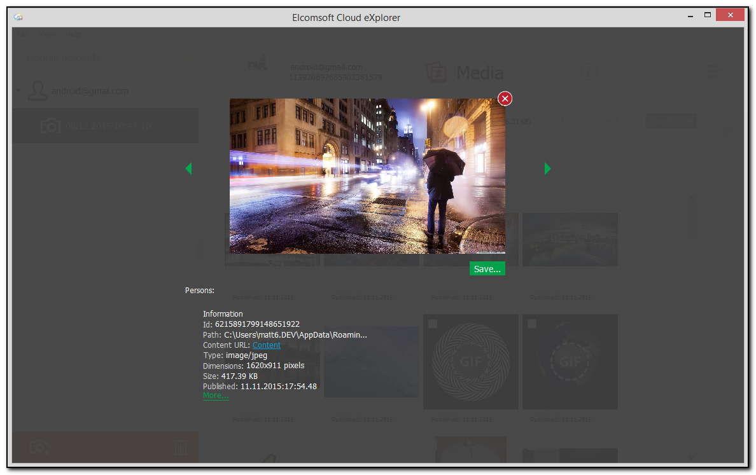
Task: Click the trash delete icon in sidebar footer
Action: click(x=181, y=448)
